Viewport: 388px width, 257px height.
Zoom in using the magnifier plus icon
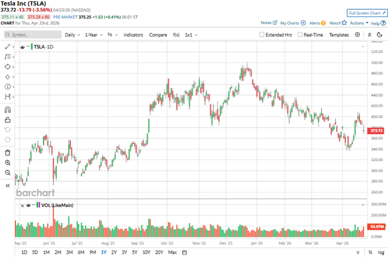[x=7, y=163]
